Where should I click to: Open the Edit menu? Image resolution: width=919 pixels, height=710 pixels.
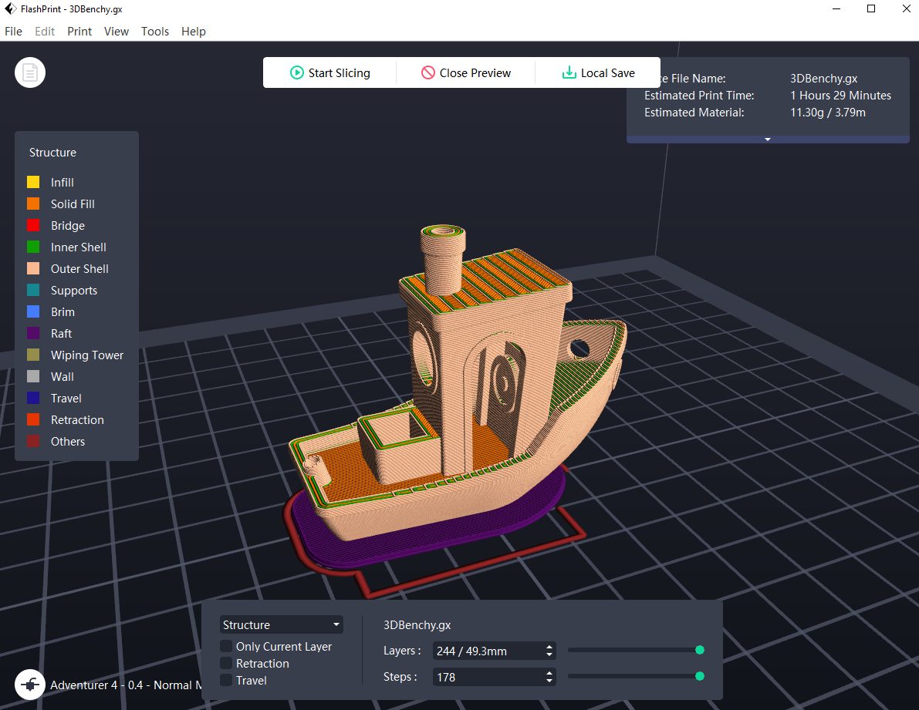click(45, 32)
